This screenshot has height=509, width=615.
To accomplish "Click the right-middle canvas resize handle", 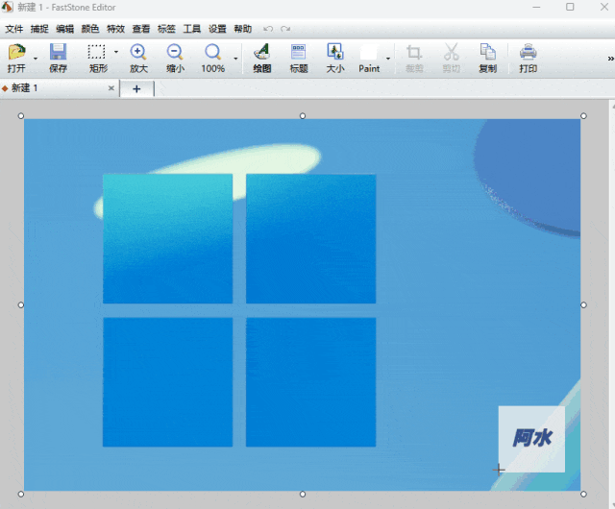I will (x=583, y=305).
